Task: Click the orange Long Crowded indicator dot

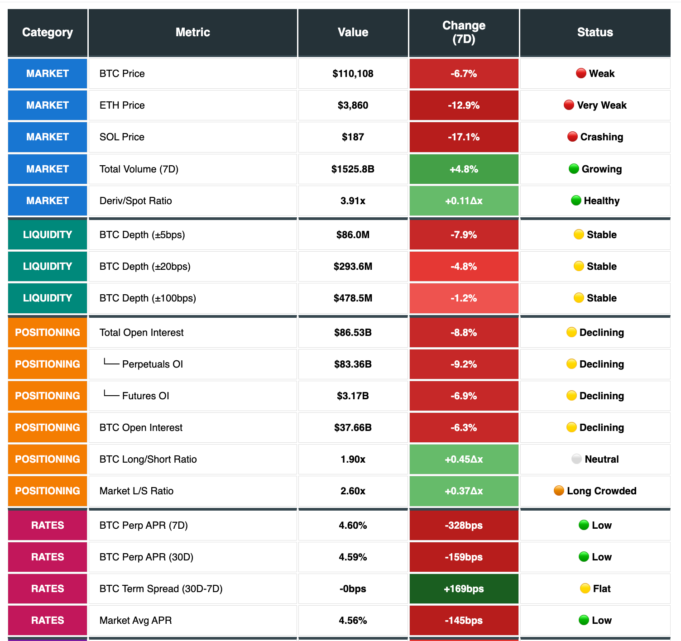Action: click(558, 491)
